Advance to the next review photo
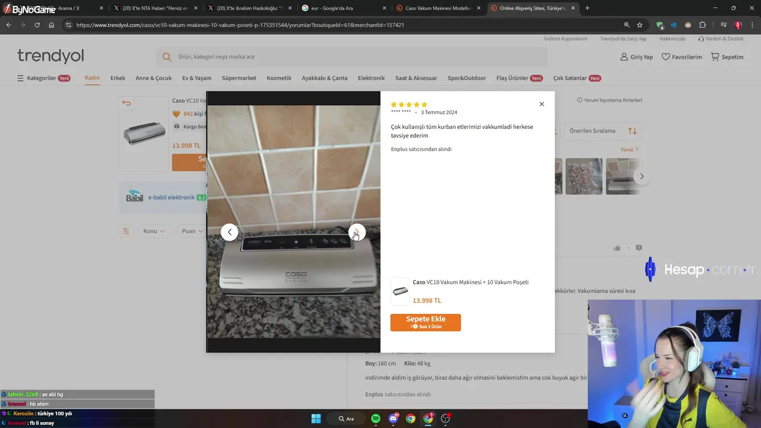 357,232
